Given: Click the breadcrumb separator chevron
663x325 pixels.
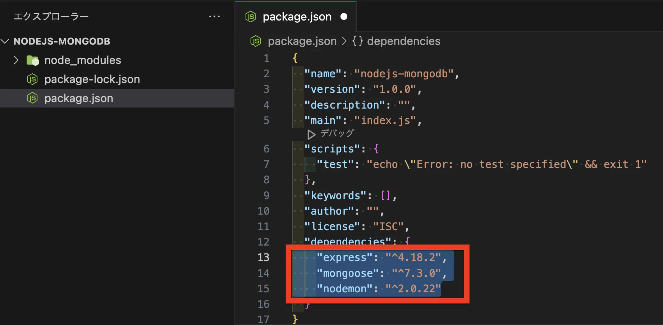Looking at the screenshot, I should pos(344,41).
